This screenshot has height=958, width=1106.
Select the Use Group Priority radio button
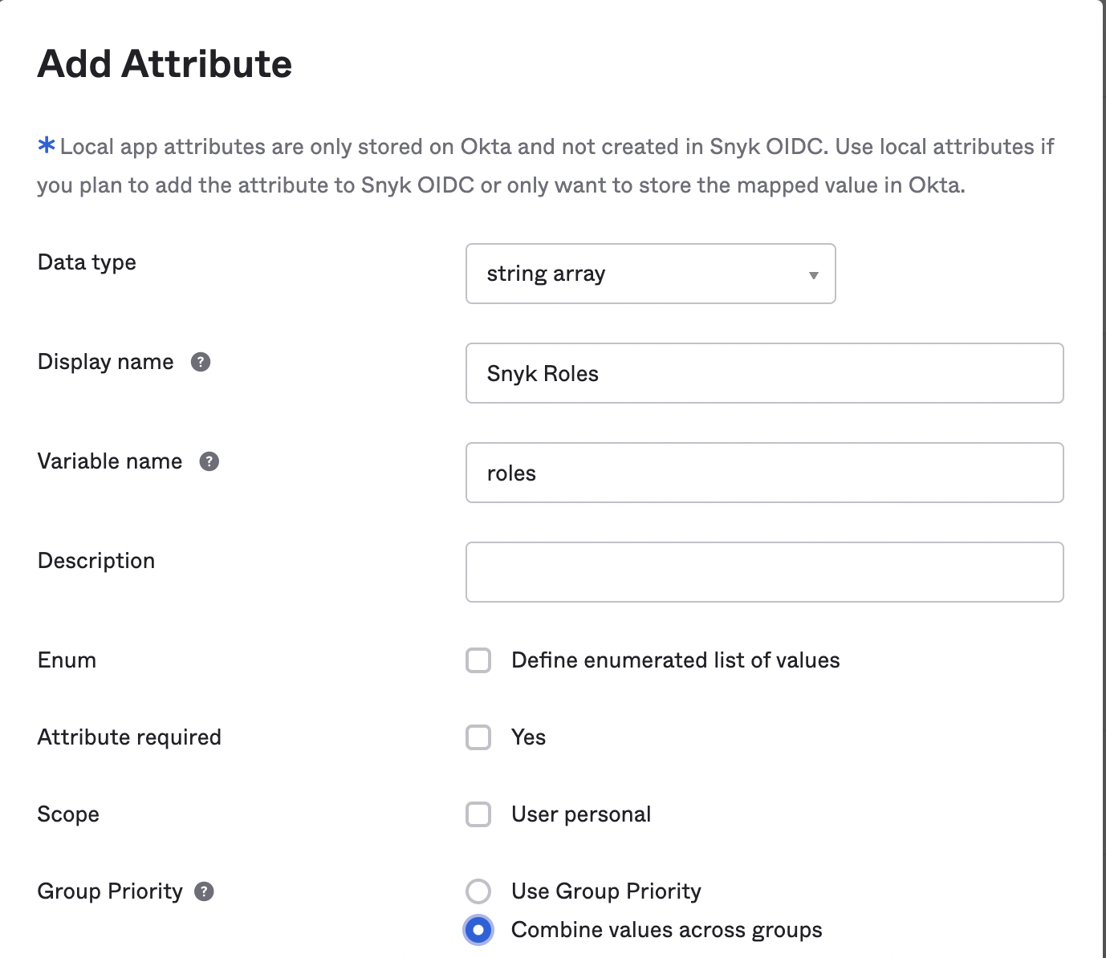coord(478,891)
